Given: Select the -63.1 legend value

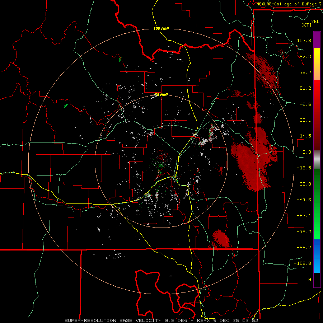Looking at the screenshot, I should pos(304,216).
